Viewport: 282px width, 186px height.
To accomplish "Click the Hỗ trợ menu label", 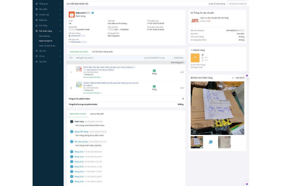I will 42,56.
